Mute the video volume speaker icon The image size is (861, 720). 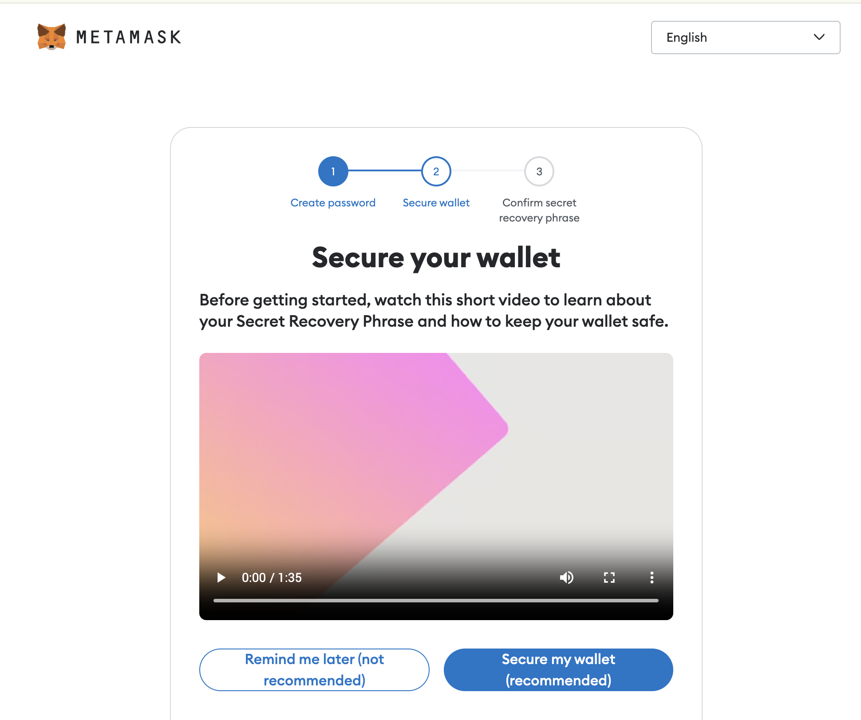click(566, 578)
